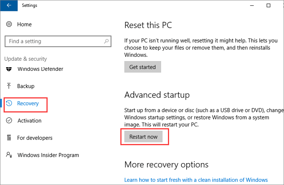The image size is (284, 185).
Task: Click the magnifier icon in search box
Action: point(106,41)
